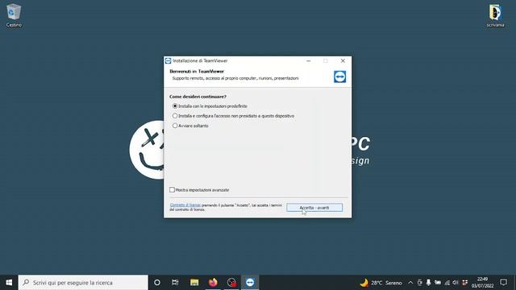This screenshot has width=516, height=290.
Task: Expand hidden system tray icons
Action: point(410,283)
